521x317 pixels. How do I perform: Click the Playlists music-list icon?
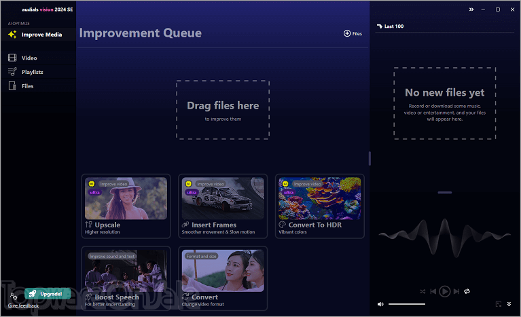pos(12,72)
